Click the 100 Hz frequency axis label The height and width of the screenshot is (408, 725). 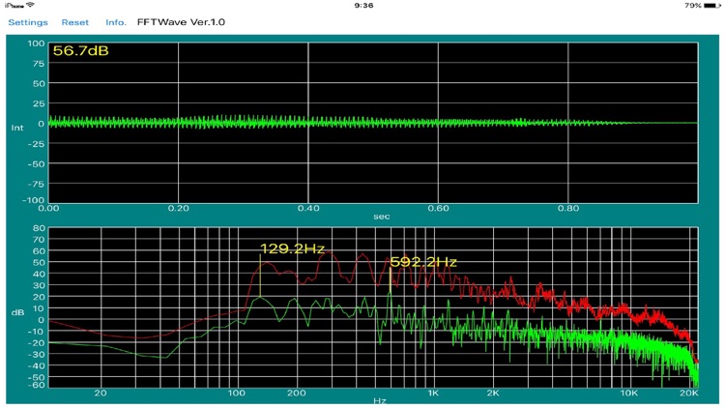236,393
